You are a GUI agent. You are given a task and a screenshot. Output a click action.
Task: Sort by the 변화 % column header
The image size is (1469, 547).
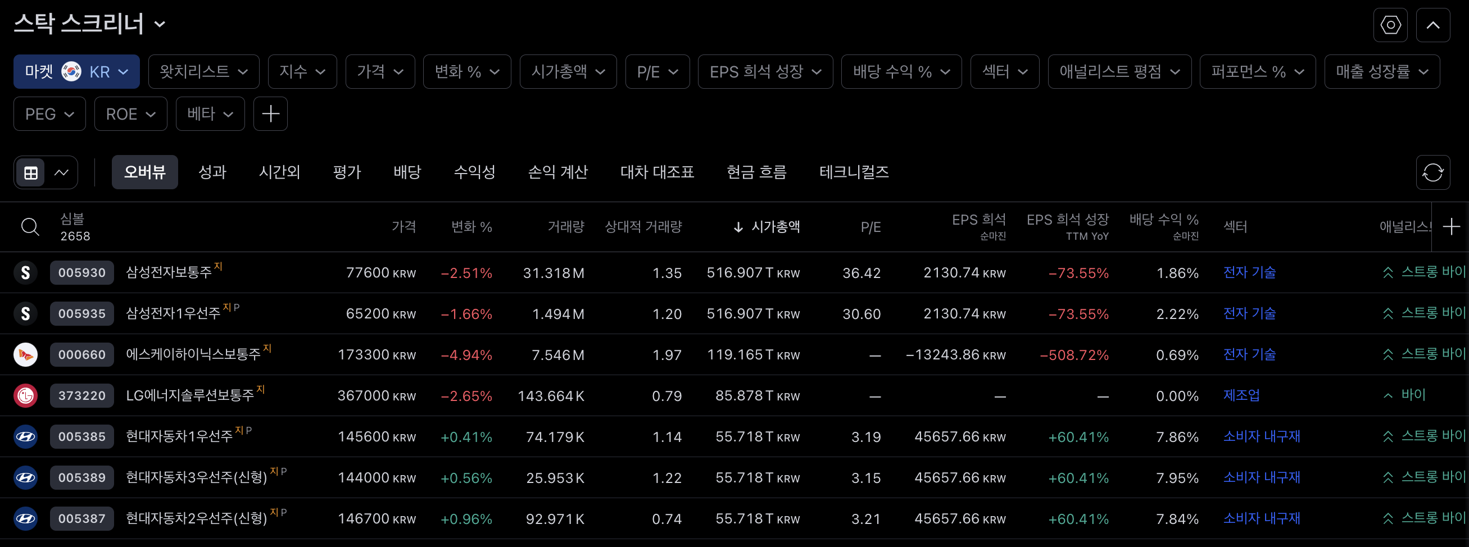coord(471,227)
